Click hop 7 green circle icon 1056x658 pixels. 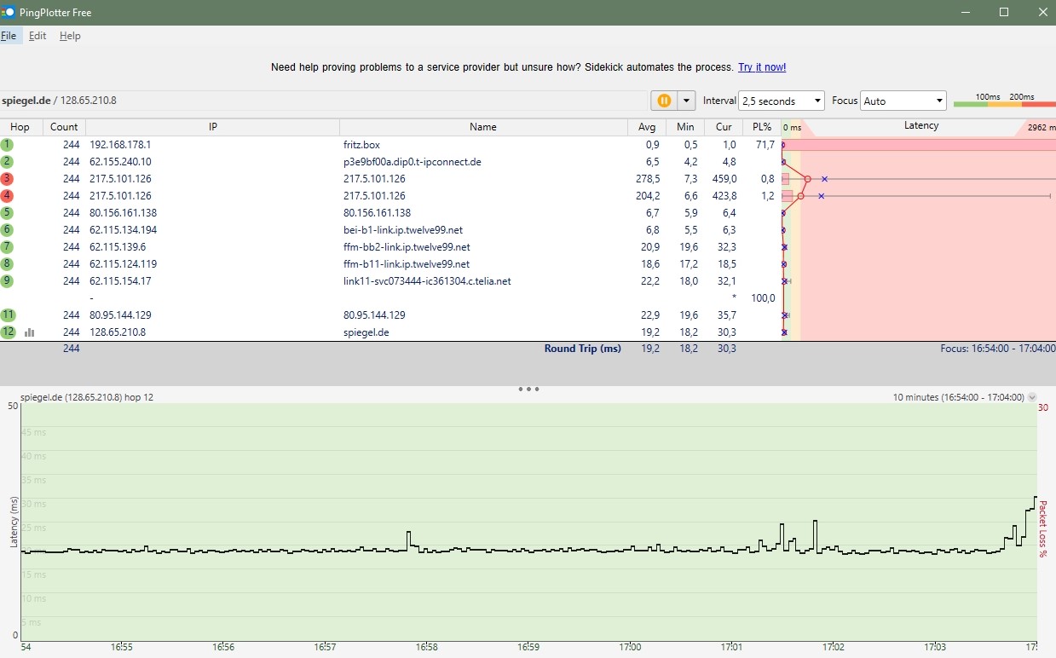(x=8, y=247)
